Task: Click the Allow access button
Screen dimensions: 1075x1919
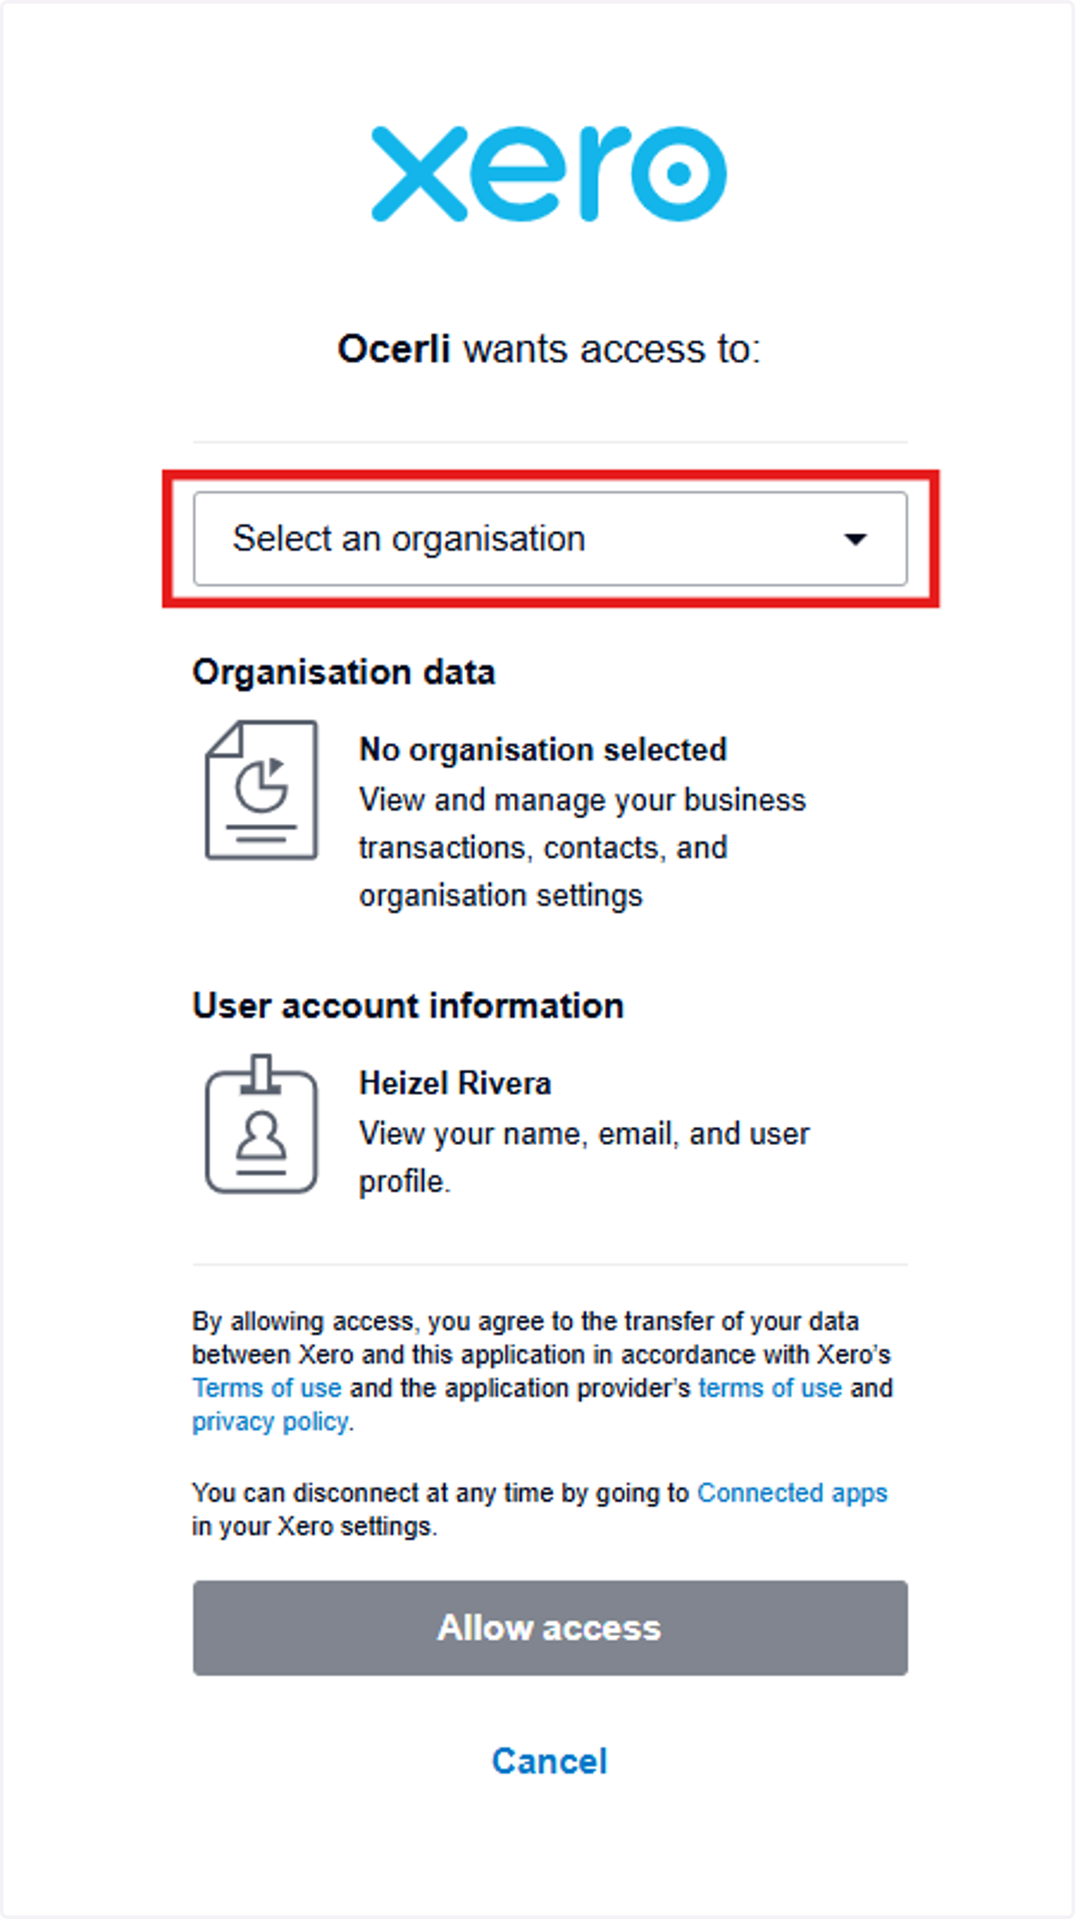Action: tap(550, 1628)
